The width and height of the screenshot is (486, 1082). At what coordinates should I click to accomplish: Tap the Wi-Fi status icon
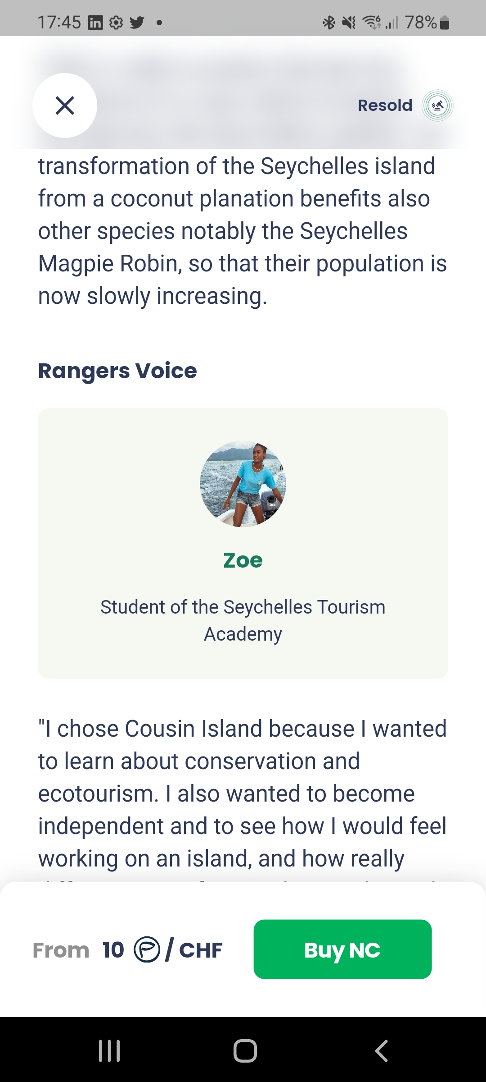(372, 22)
